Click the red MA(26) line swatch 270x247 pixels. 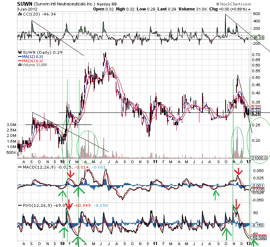click(x=20, y=61)
